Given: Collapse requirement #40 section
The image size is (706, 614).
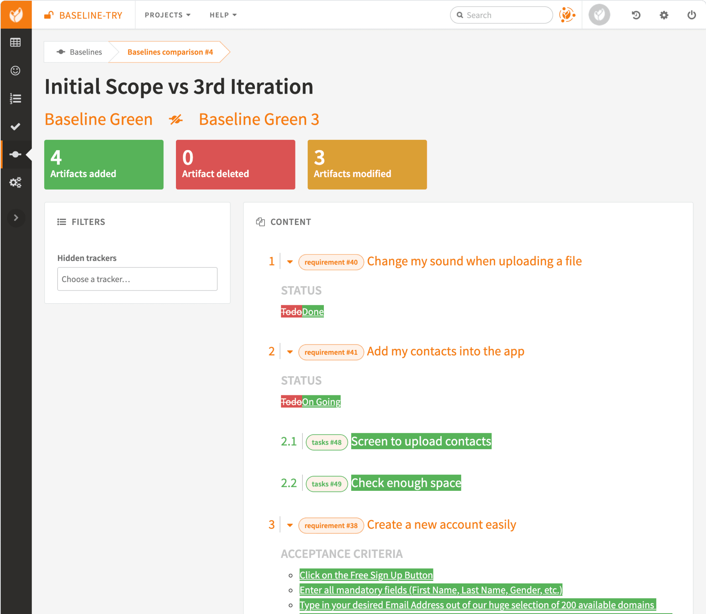Looking at the screenshot, I should click(x=290, y=262).
